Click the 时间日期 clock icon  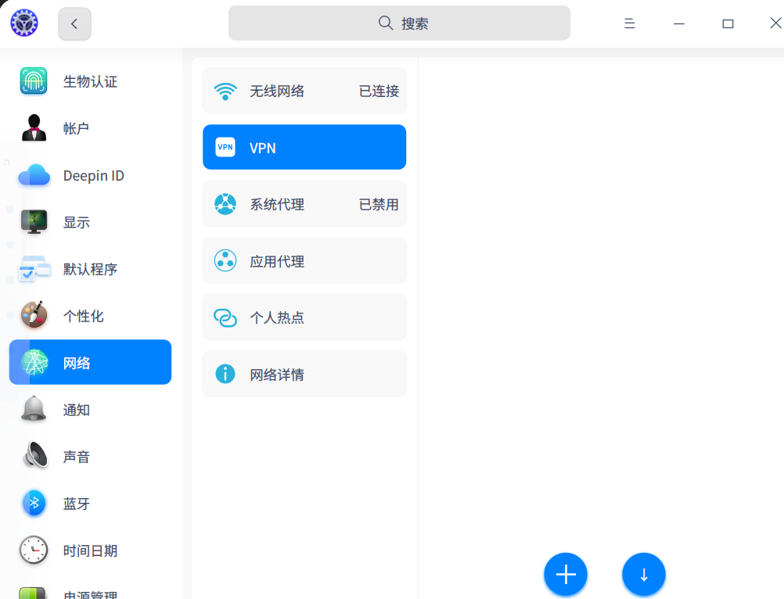pyautogui.click(x=34, y=550)
